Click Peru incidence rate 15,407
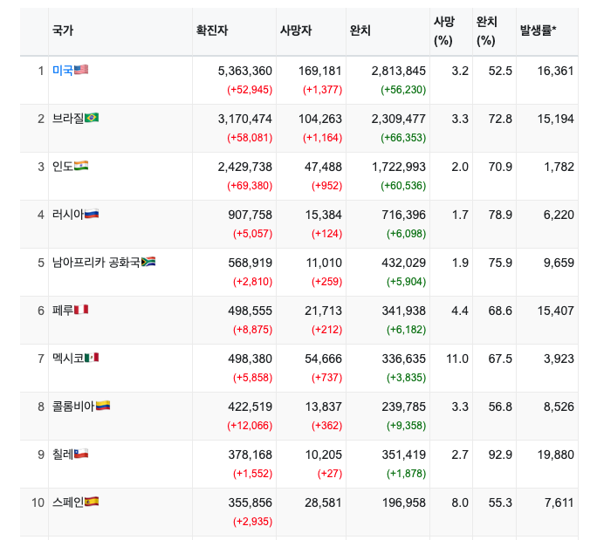The height and width of the screenshot is (540, 597). [x=555, y=311]
